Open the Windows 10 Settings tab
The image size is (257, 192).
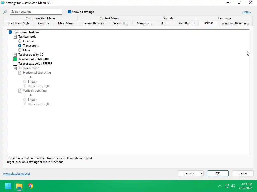pos(235,23)
